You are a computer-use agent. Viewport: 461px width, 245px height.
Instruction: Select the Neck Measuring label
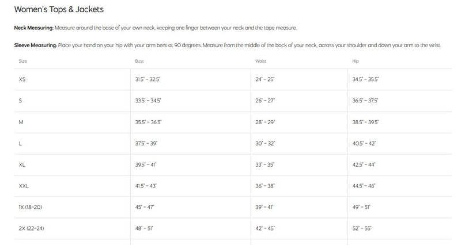coord(34,28)
